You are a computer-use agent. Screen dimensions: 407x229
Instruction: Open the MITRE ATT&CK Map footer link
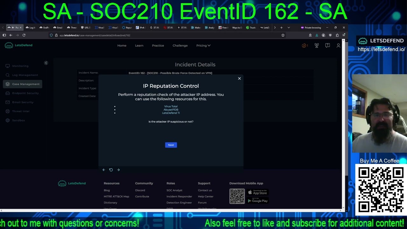point(116,197)
